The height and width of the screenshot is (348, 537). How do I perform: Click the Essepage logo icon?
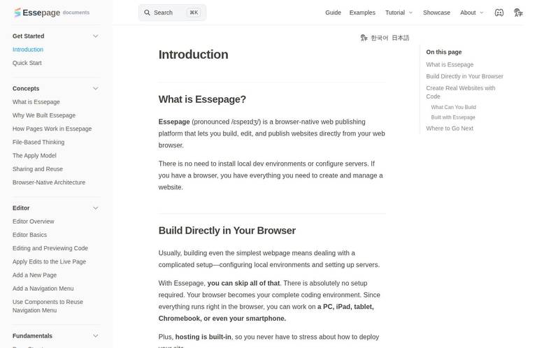tap(17, 13)
